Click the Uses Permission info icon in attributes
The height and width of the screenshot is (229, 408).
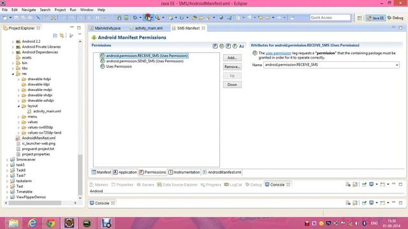[x=255, y=53]
